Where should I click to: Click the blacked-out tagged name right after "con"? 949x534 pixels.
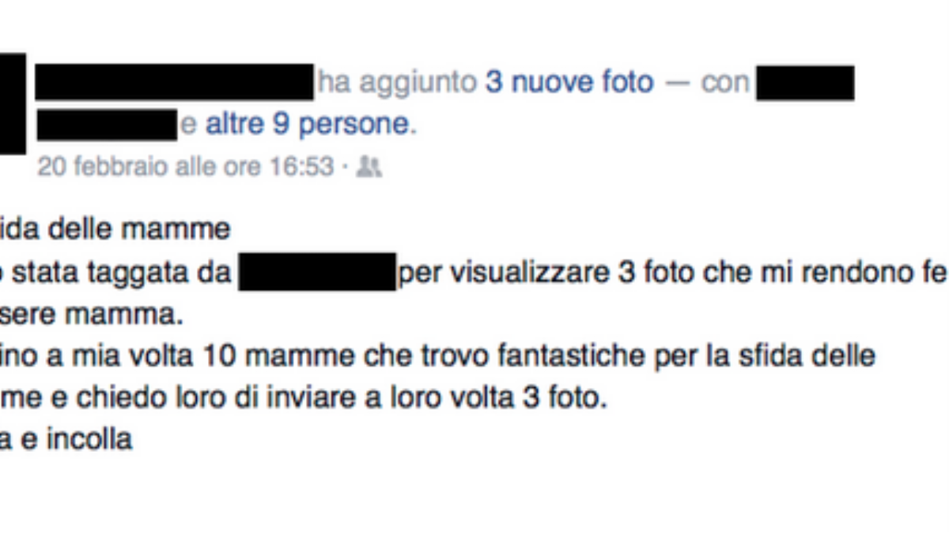(x=804, y=83)
